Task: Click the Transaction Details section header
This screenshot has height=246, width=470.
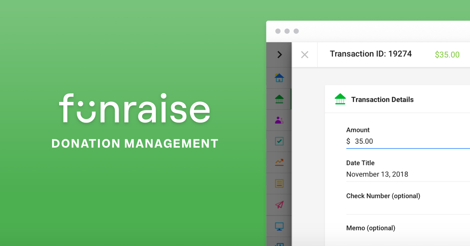Action: pos(382,100)
